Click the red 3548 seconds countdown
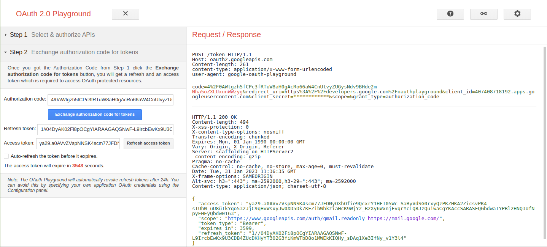547x247 pixels. 78,166
